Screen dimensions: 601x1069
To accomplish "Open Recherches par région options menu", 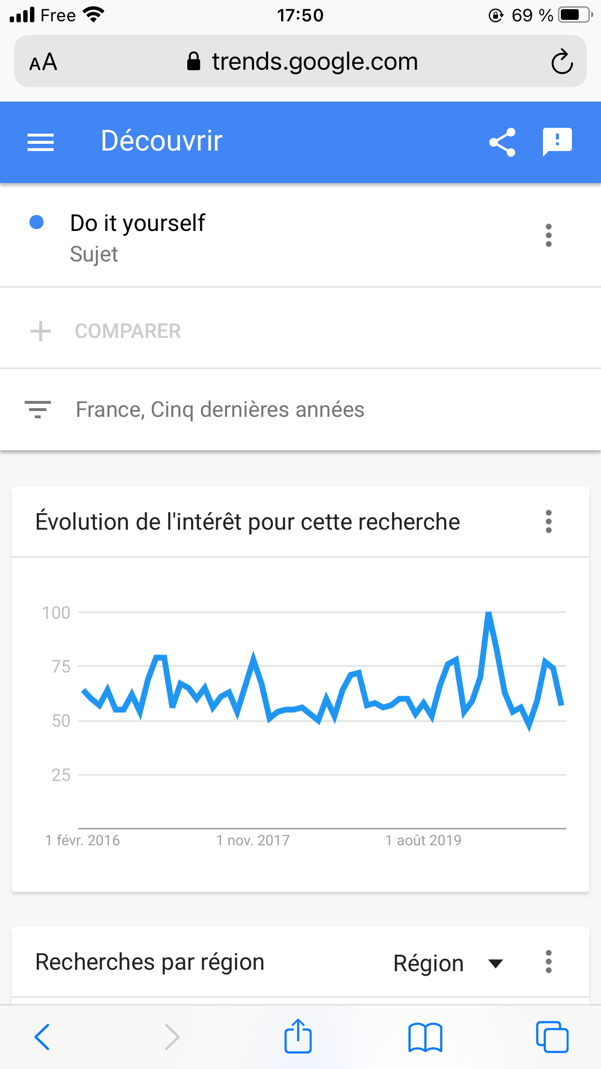I will click(x=548, y=962).
